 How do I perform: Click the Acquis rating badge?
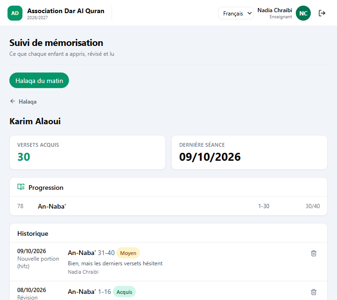click(124, 292)
